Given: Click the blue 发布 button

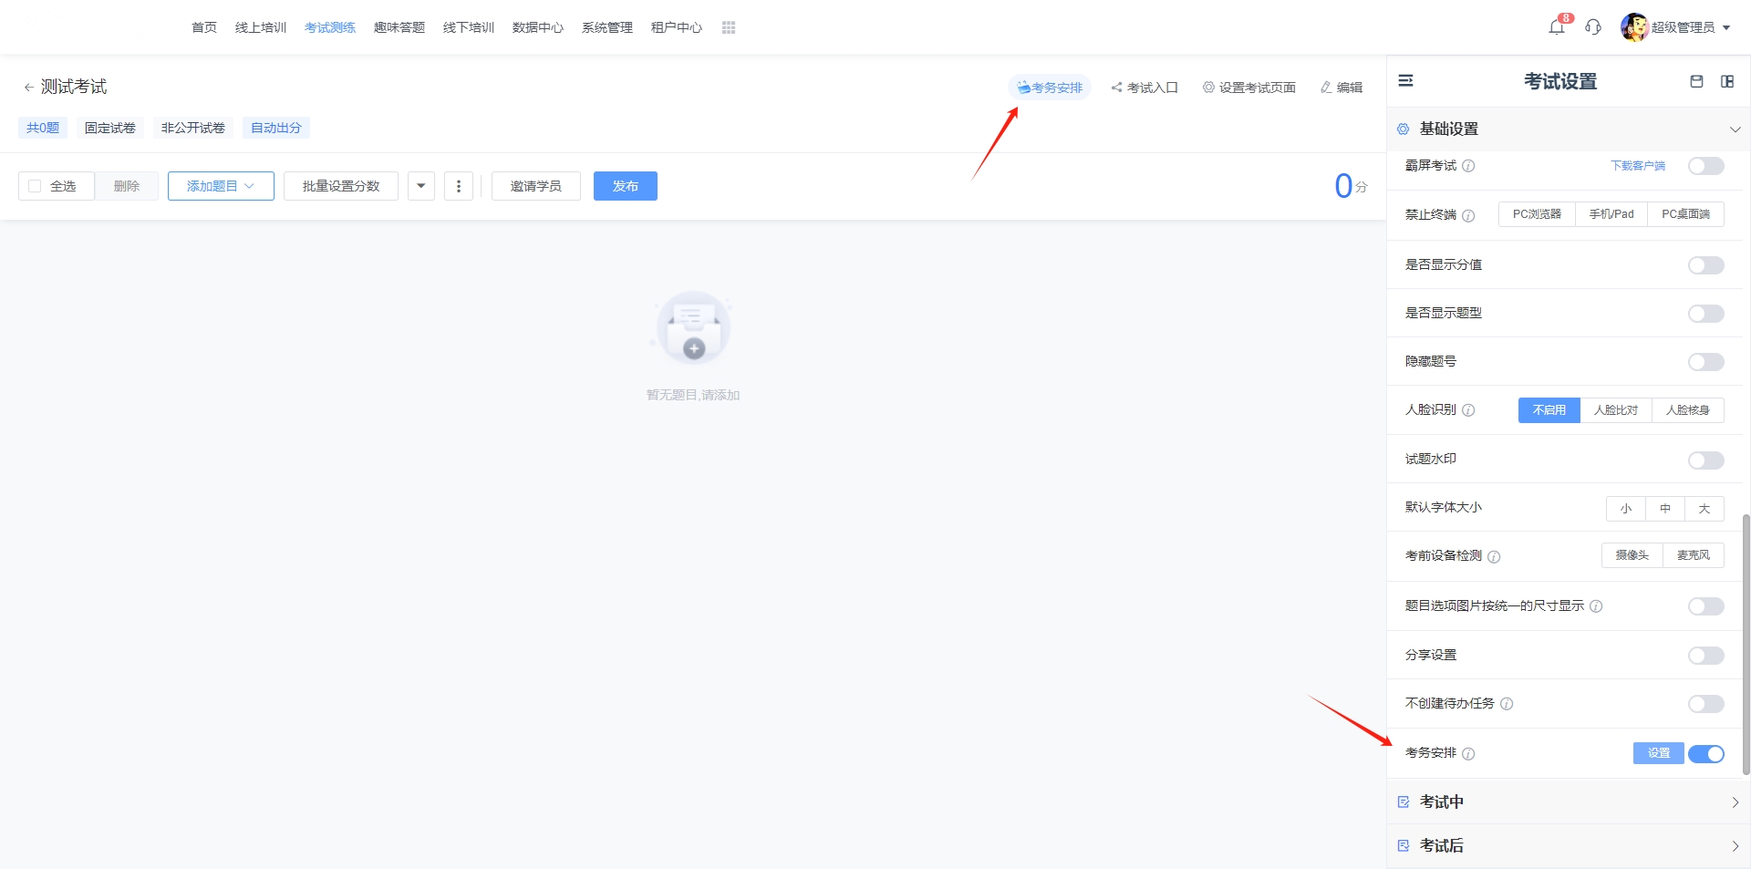Looking at the screenshot, I should (625, 186).
